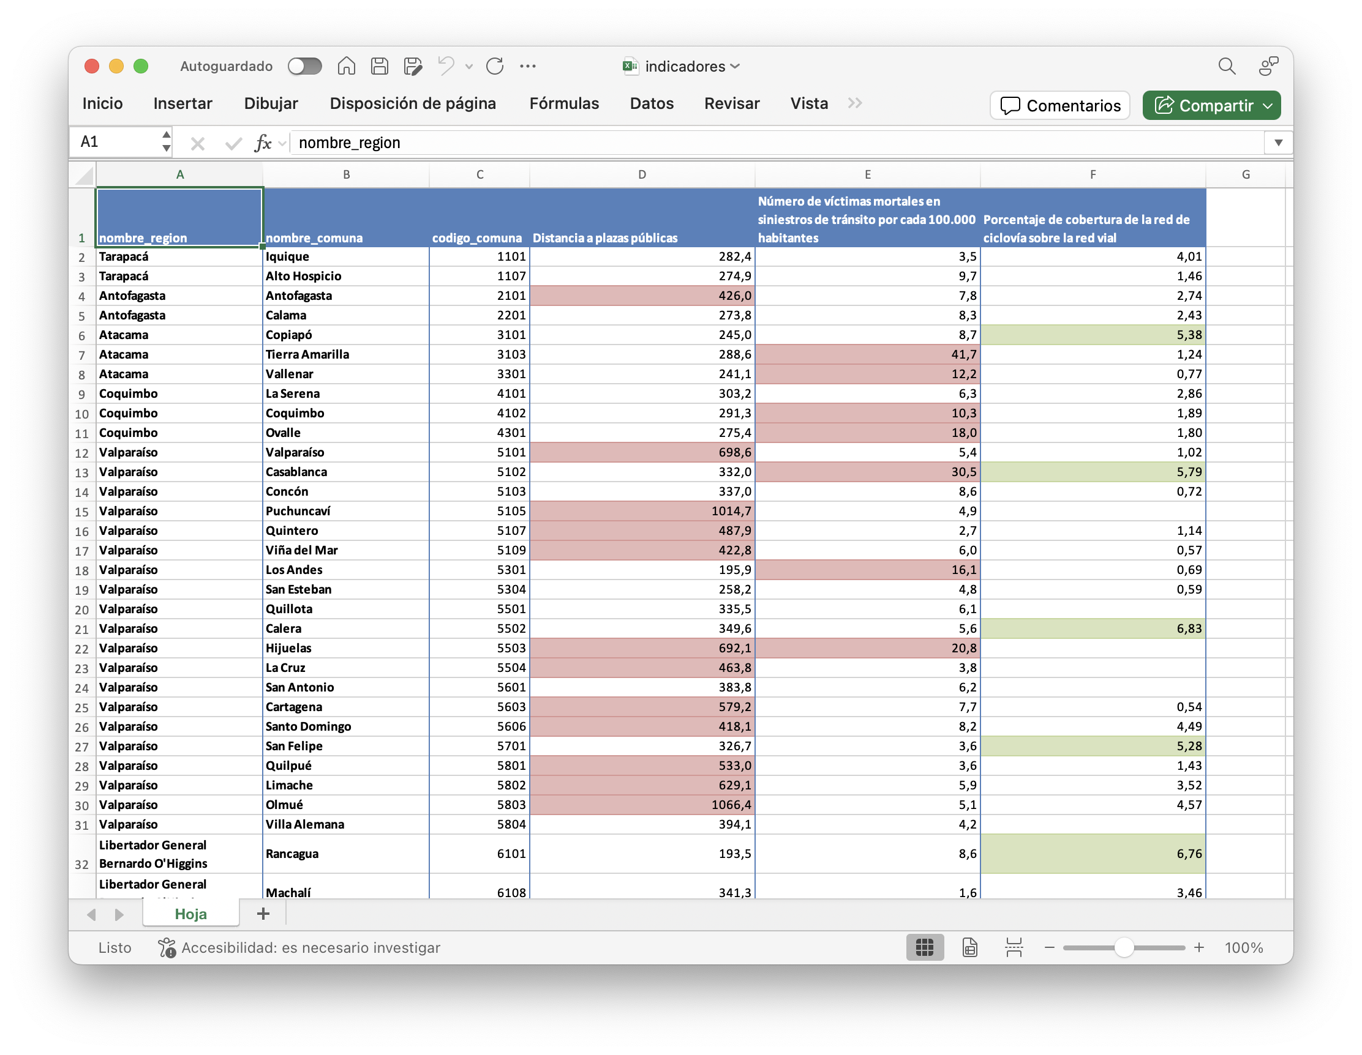
Task: Expand the formula bar arrow
Action: click(1279, 143)
